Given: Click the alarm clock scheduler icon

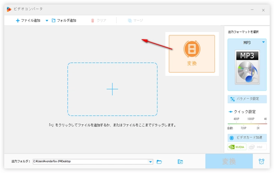Looking at the screenshot, I should 261,162.
